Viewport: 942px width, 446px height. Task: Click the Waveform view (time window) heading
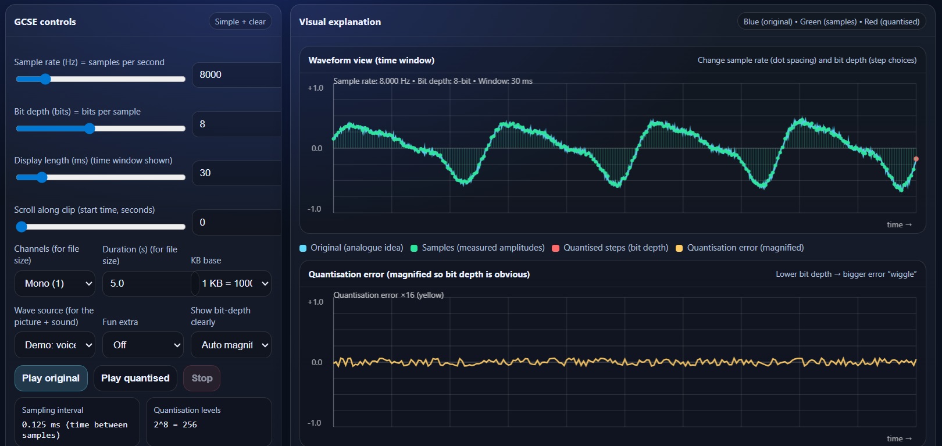(372, 60)
